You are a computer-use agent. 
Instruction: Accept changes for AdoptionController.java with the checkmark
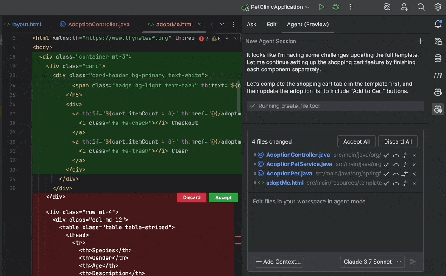tap(386, 155)
